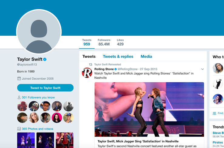224x148 pixels.
Task: Open third suggested account avatar with blue tones
Action: tap(218, 99)
